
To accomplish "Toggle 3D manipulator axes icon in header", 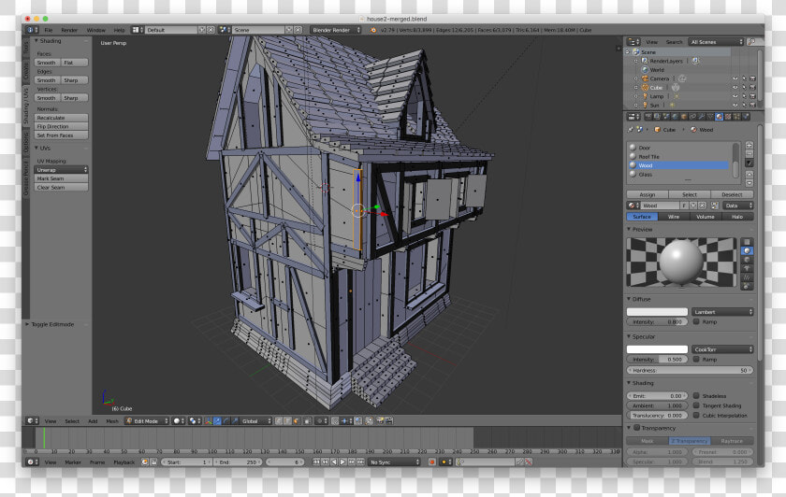I will point(208,421).
